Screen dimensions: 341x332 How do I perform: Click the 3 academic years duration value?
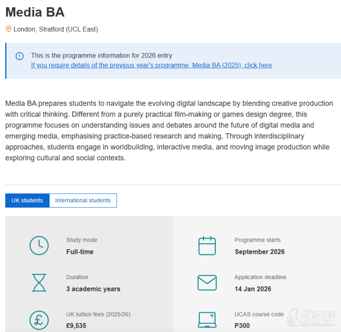coord(93,289)
